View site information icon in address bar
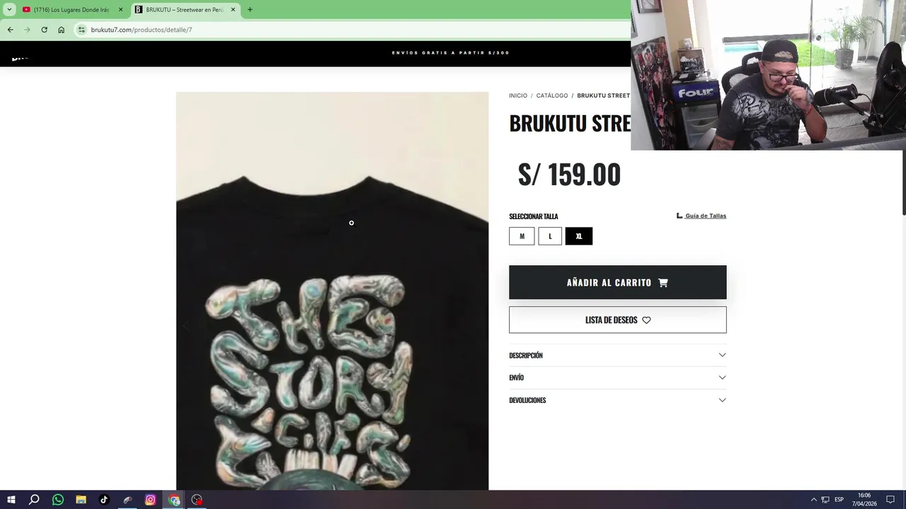 pyautogui.click(x=81, y=30)
